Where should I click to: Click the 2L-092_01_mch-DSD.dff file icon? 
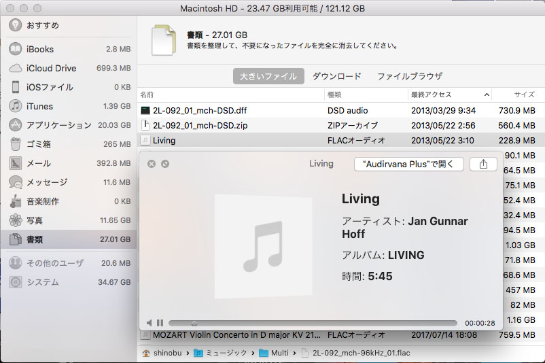coord(145,111)
